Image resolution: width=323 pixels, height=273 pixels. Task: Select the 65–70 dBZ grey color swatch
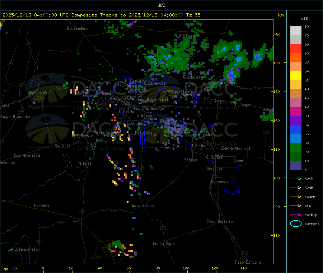(296, 40)
